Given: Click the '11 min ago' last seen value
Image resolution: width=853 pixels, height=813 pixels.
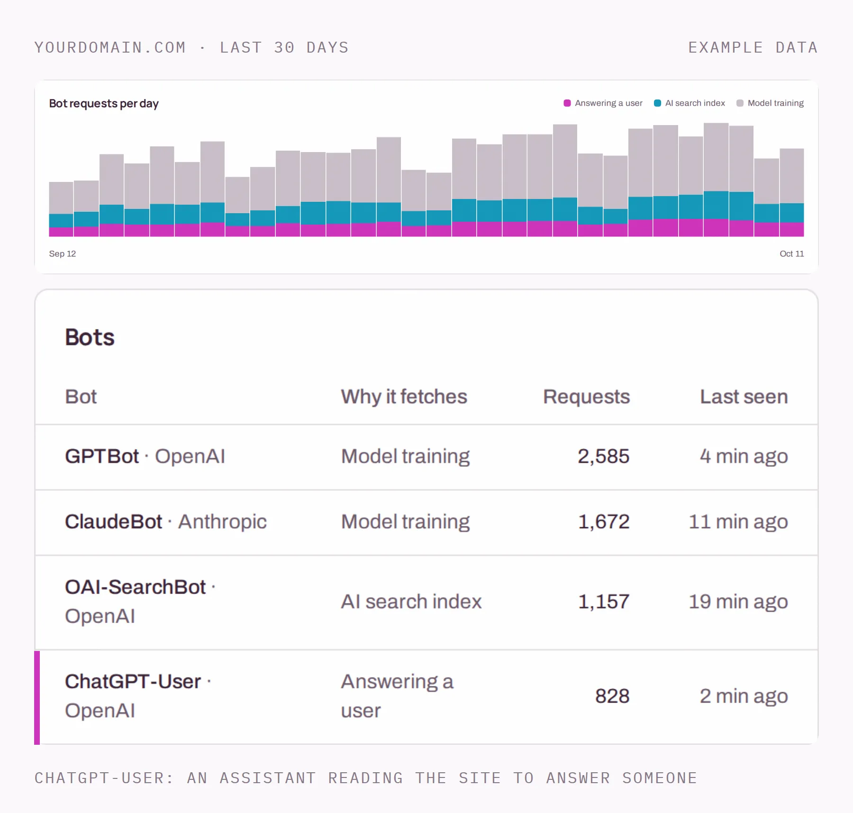Looking at the screenshot, I should pos(738,522).
